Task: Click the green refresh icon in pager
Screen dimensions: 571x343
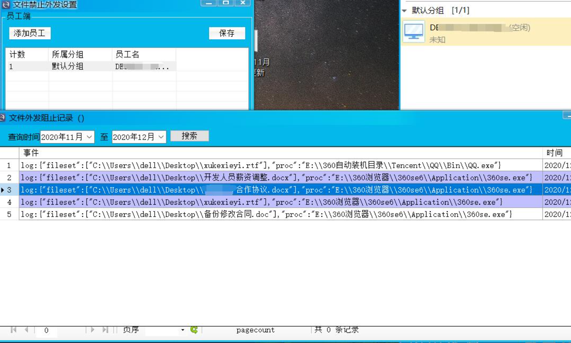Action: point(194,330)
